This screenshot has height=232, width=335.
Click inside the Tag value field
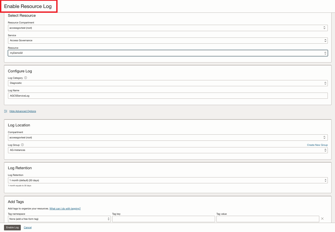[268, 219]
